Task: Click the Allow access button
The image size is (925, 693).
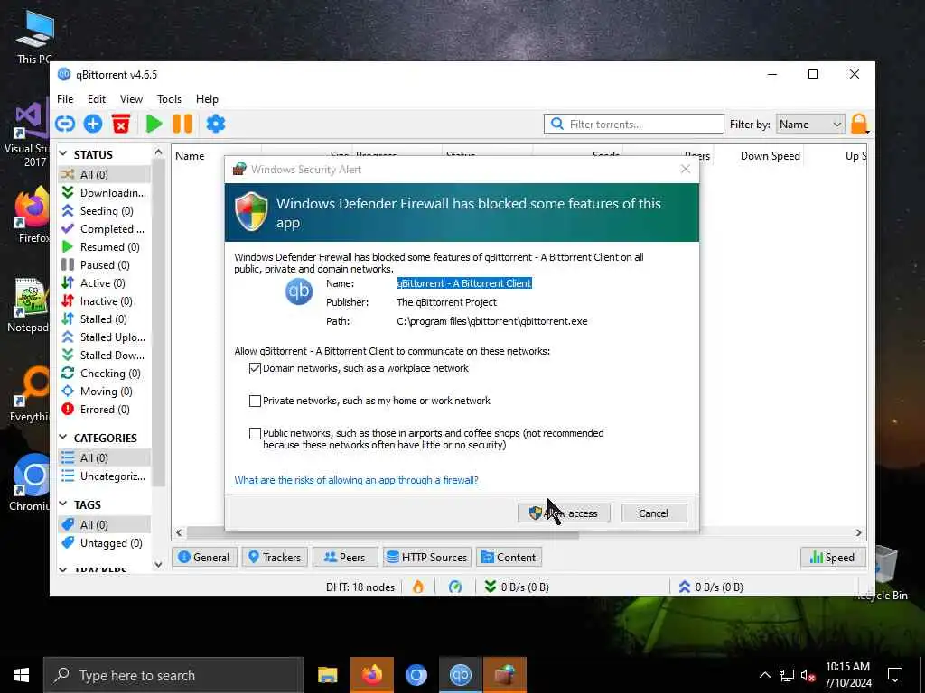Action: (564, 513)
